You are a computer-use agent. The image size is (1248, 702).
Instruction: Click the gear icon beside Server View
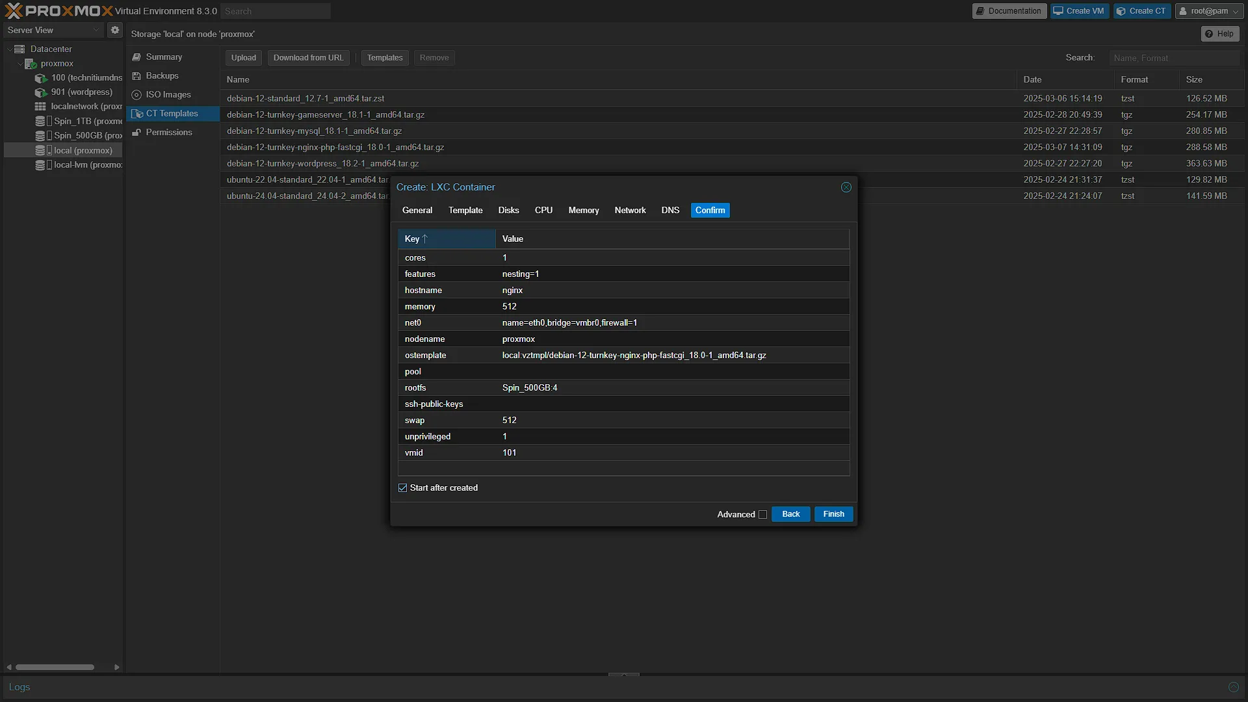pos(115,30)
